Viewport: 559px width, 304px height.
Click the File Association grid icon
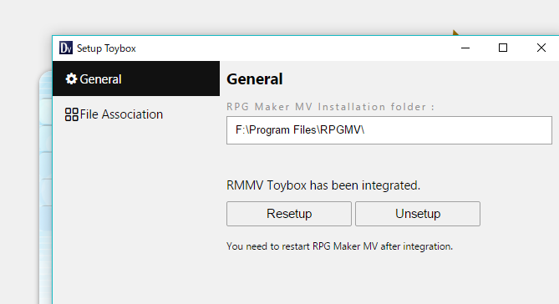pos(71,114)
